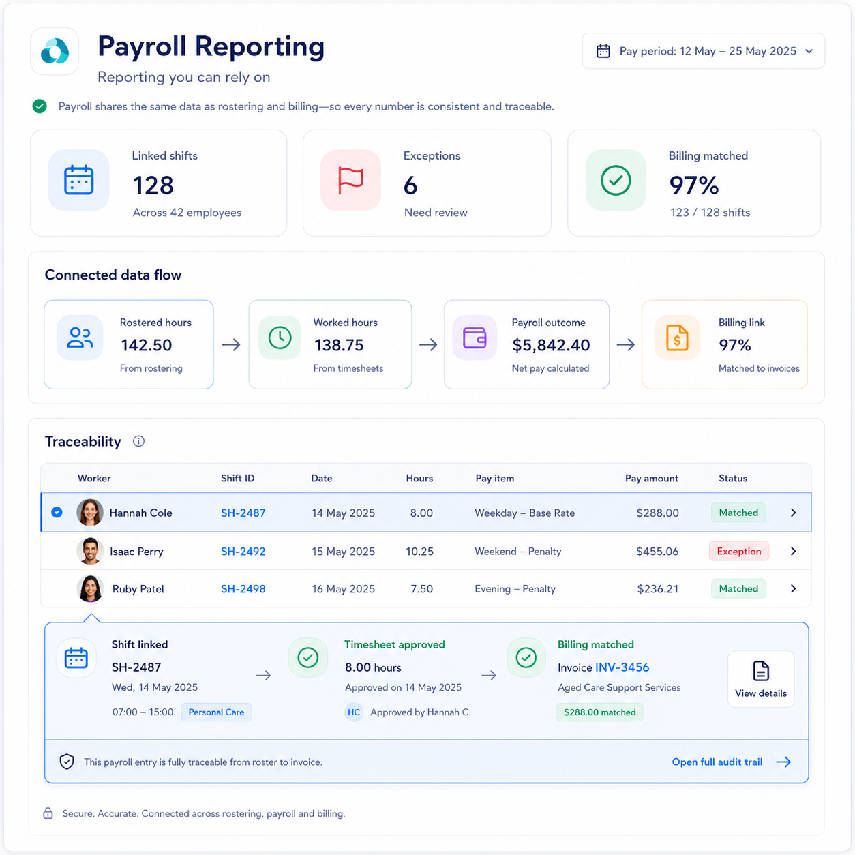Viewport: 855px width, 855px height.
Task: Click the Exception status badge for Isaac Perry
Action: pyautogui.click(x=738, y=551)
